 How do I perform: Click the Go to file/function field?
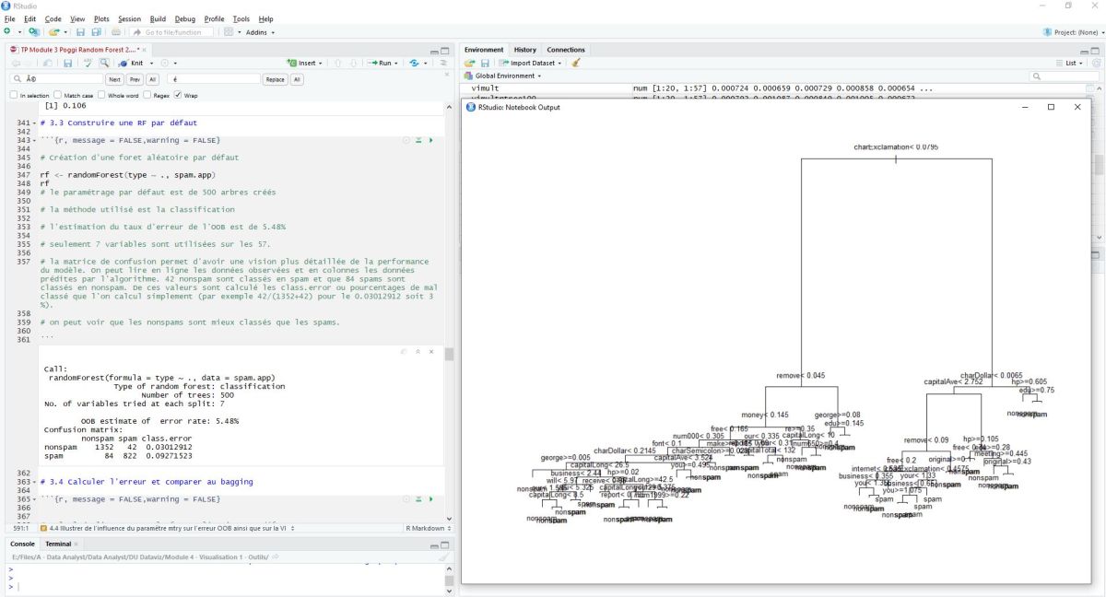pos(171,32)
